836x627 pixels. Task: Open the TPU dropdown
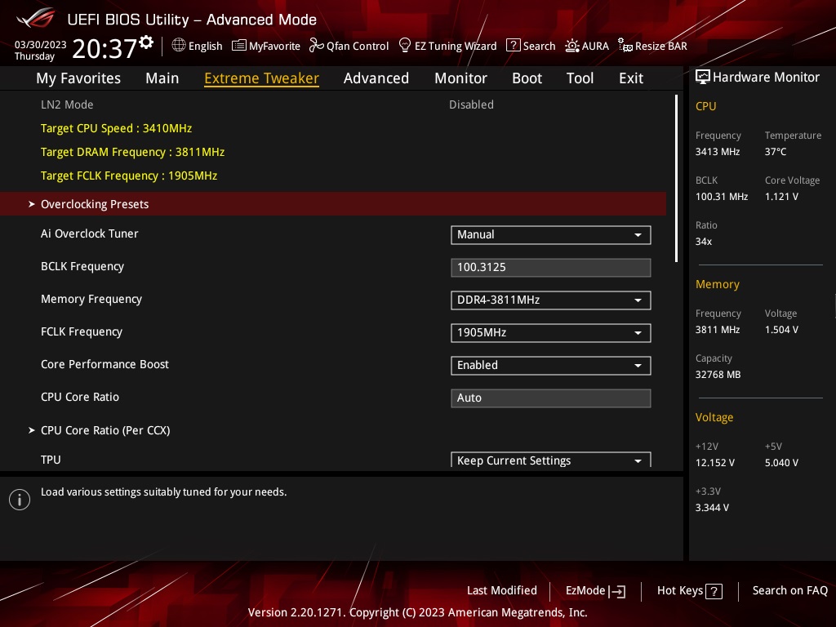pos(551,460)
